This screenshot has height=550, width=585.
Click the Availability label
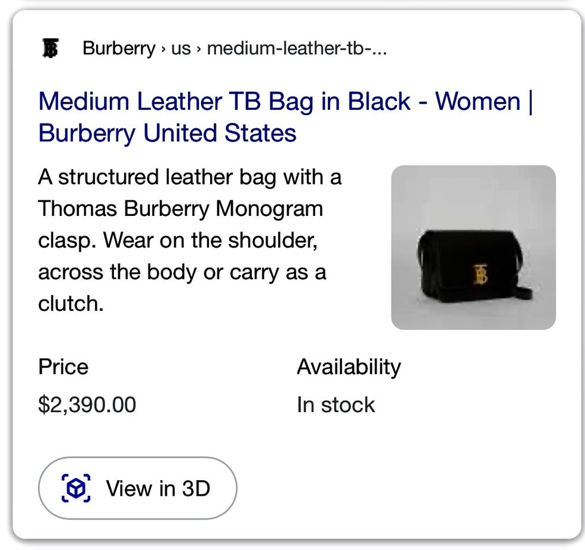[349, 366]
